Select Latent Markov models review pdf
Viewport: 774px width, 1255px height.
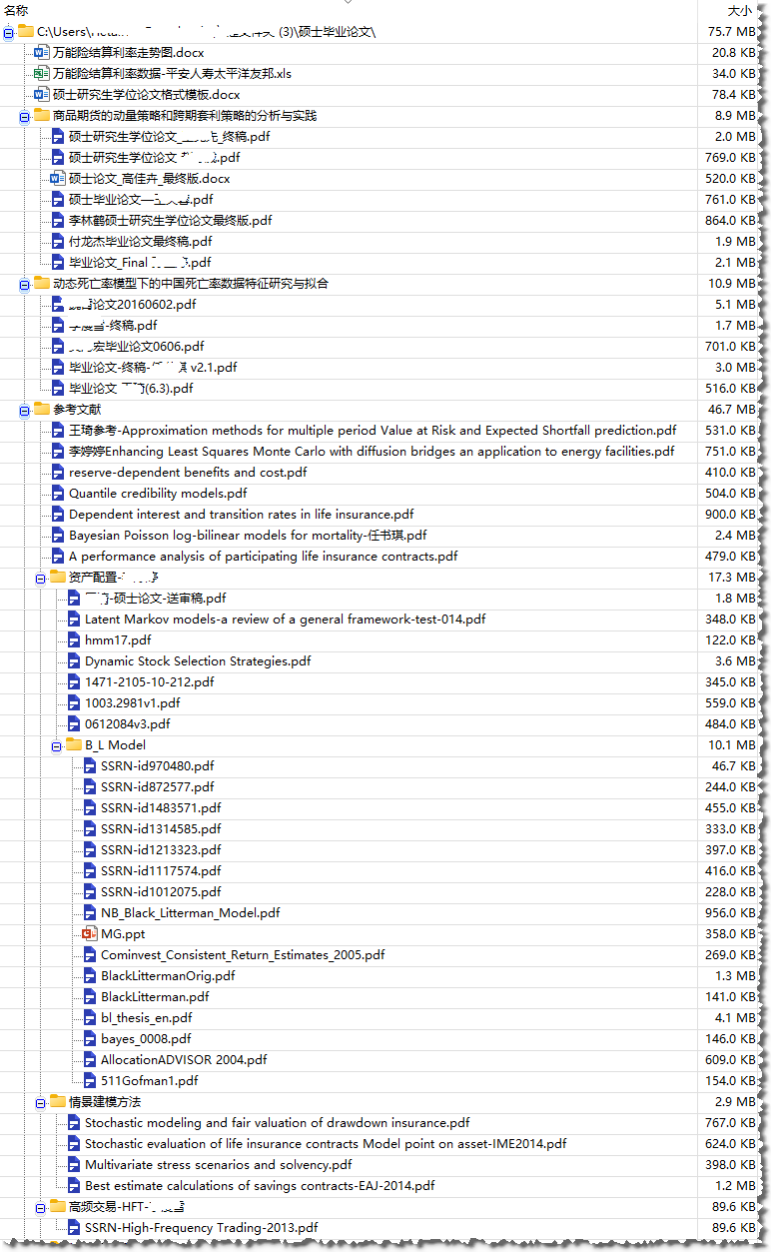(286, 619)
